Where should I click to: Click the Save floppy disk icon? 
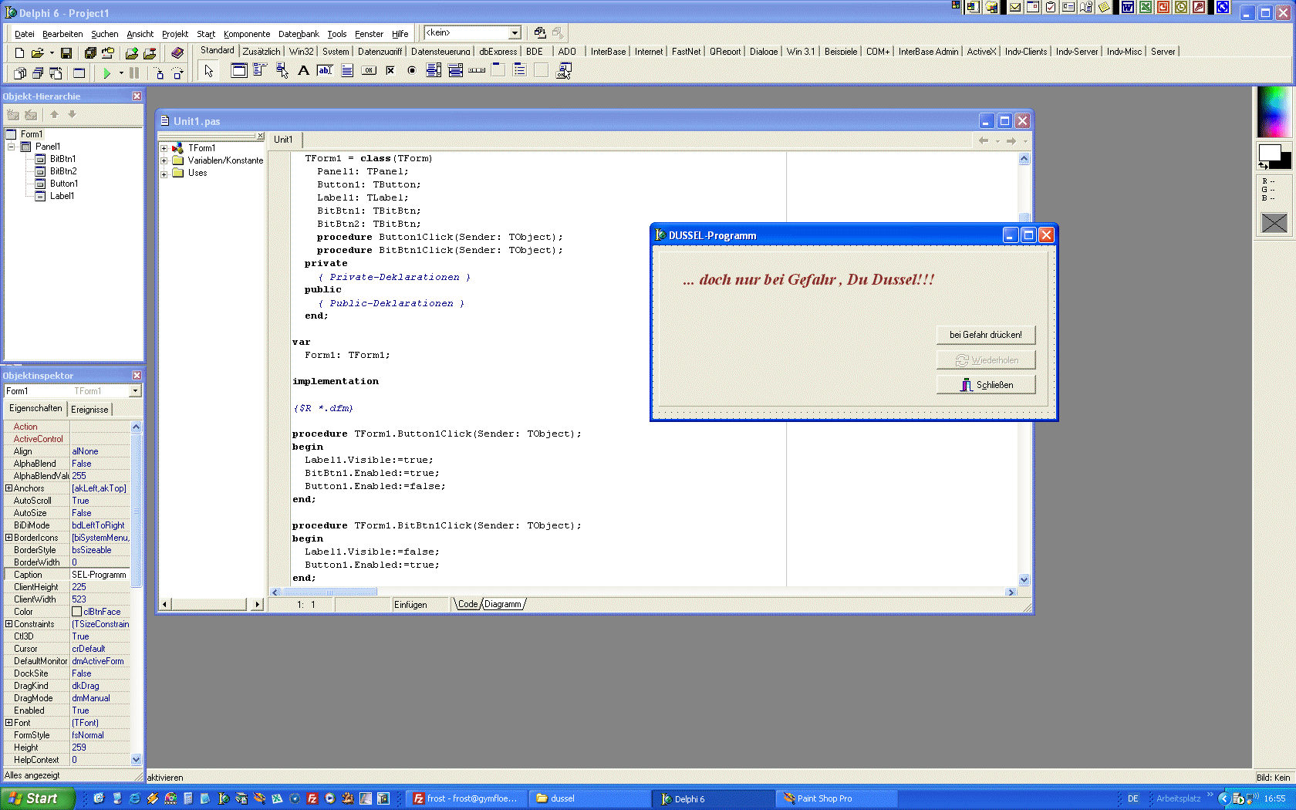[66, 53]
